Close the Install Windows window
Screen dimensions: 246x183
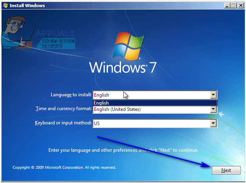[x=241, y=6]
